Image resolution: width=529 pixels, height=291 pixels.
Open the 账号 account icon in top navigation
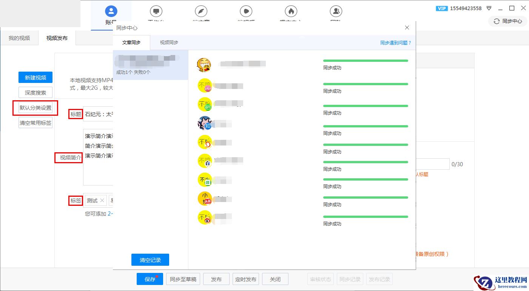pos(111,11)
